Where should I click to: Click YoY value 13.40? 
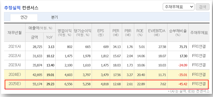50,65
